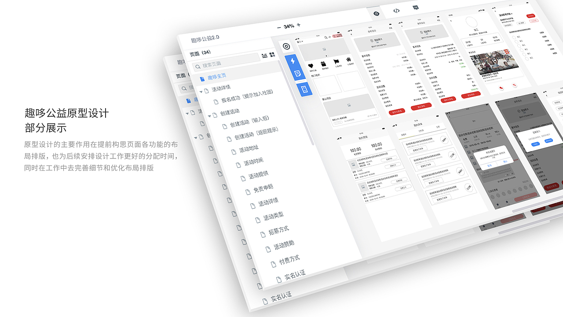Screen dimensions: 563x317
Task: Click the house icon in home mockup
Action: (349, 59)
